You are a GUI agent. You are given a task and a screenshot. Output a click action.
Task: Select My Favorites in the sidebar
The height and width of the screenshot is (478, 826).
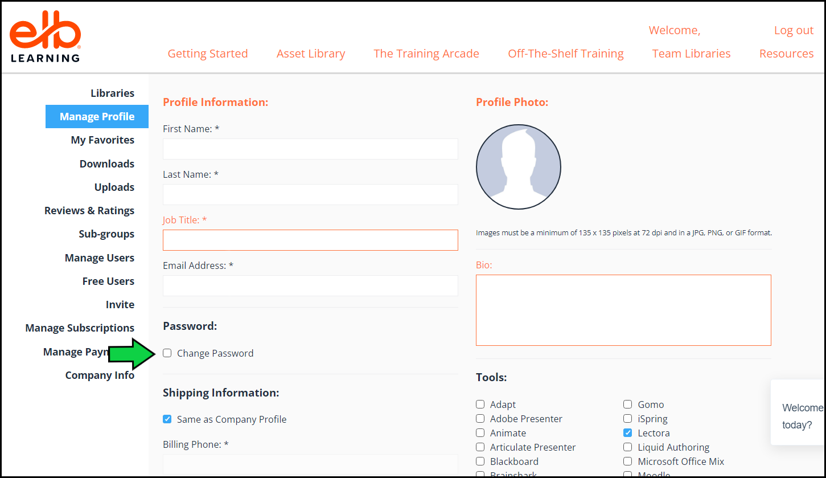[102, 140]
